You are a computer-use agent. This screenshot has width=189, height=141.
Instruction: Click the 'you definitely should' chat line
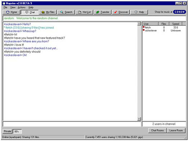(22, 52)
